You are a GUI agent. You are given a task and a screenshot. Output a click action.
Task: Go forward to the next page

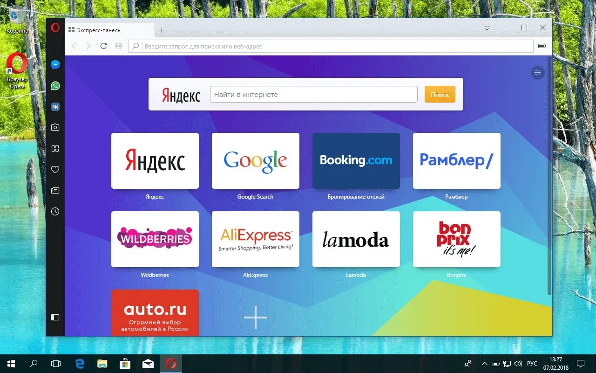click(88, 46)
